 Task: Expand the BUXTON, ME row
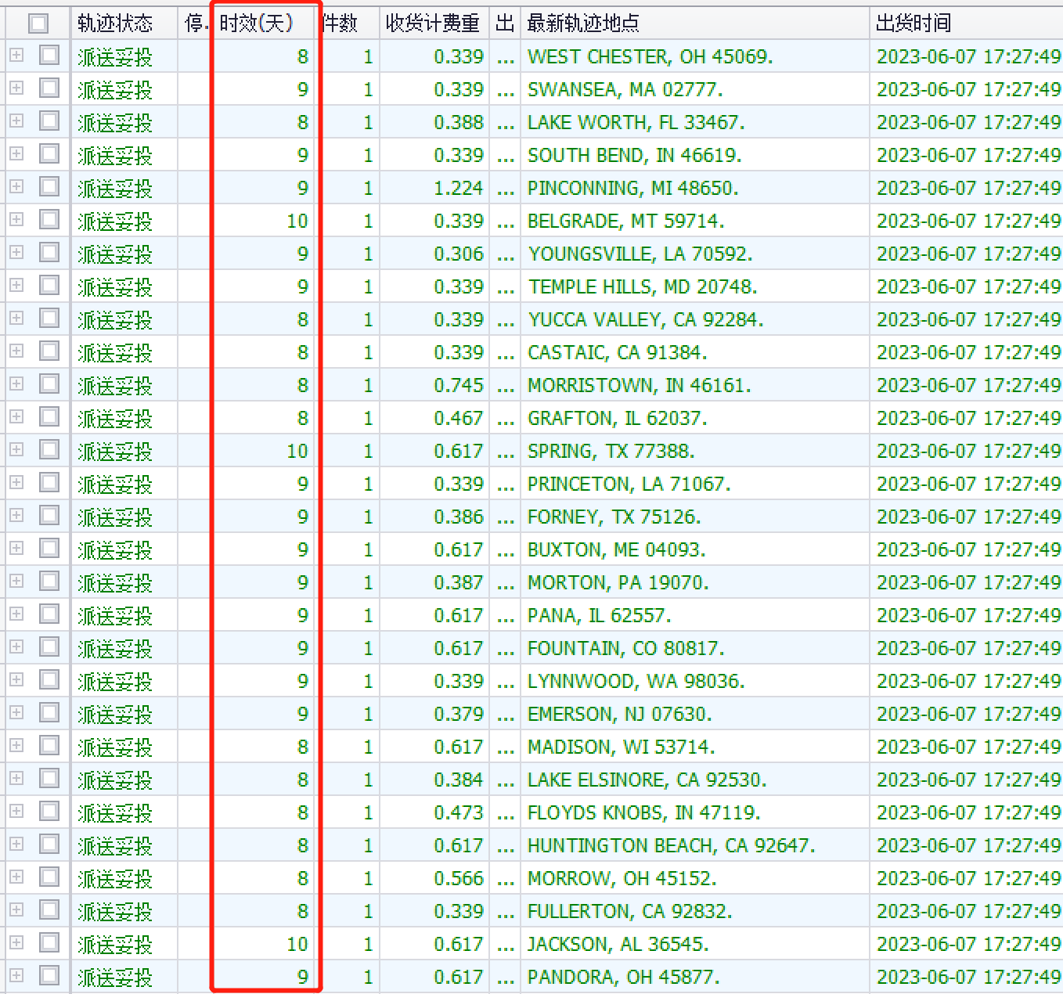(16, 548)
